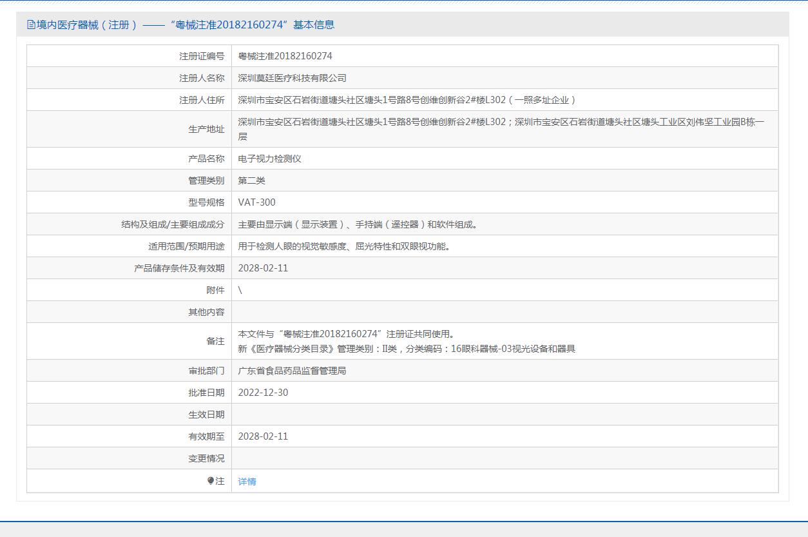Click the lightbulb icon next to 注

point(211,481)
